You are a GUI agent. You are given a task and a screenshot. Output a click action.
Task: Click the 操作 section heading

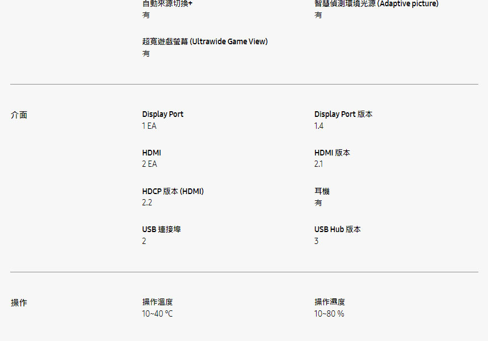19,302
